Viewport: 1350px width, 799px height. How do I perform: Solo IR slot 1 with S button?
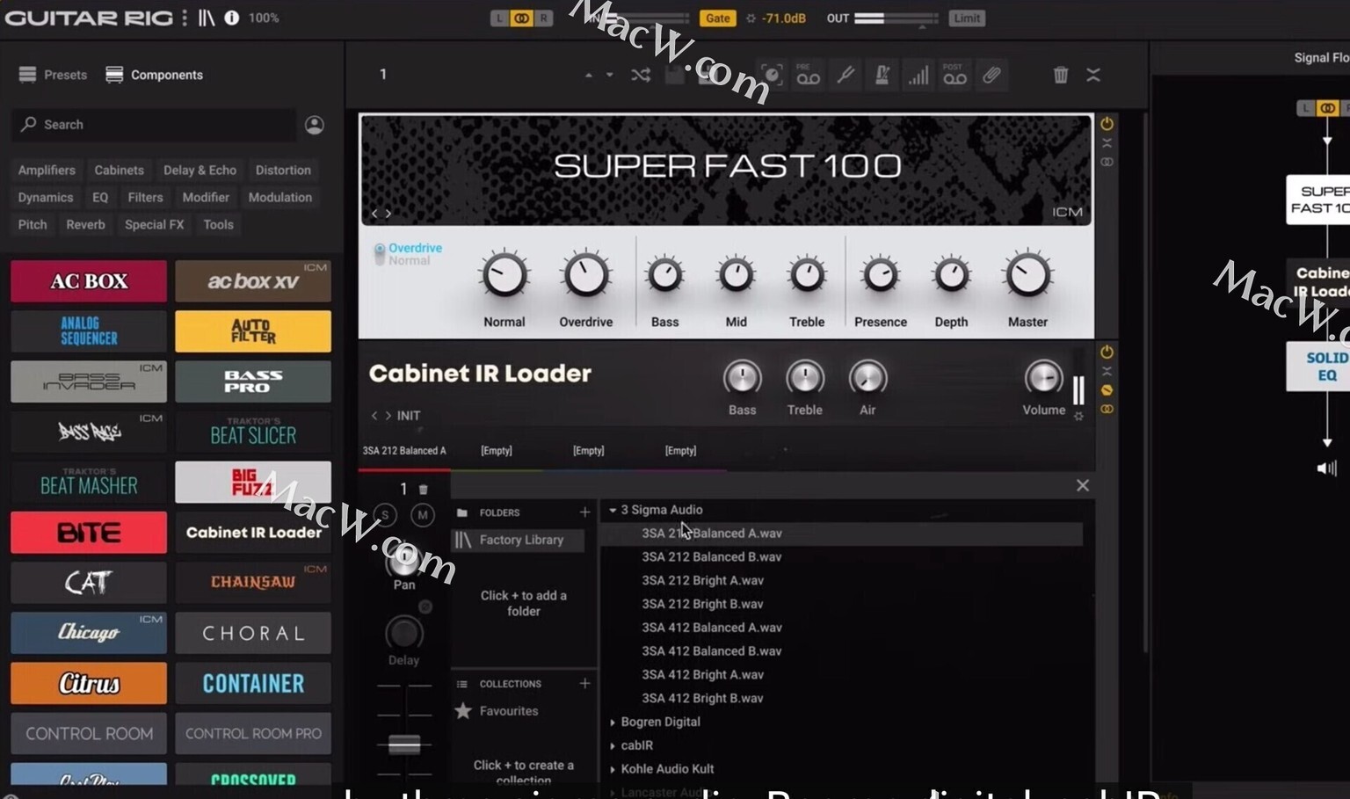click(385, 515)
